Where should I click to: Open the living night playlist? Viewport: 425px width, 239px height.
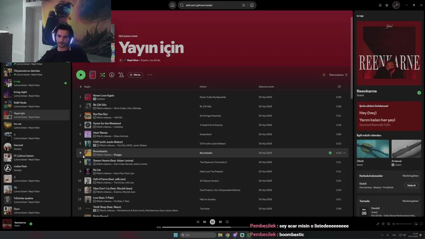tap(36, 94)
